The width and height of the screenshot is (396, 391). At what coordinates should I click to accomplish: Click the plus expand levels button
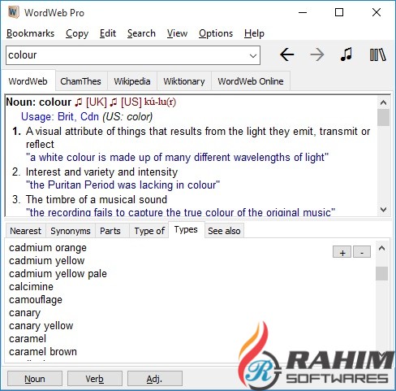pyautogui.click(x=342, y=252)
